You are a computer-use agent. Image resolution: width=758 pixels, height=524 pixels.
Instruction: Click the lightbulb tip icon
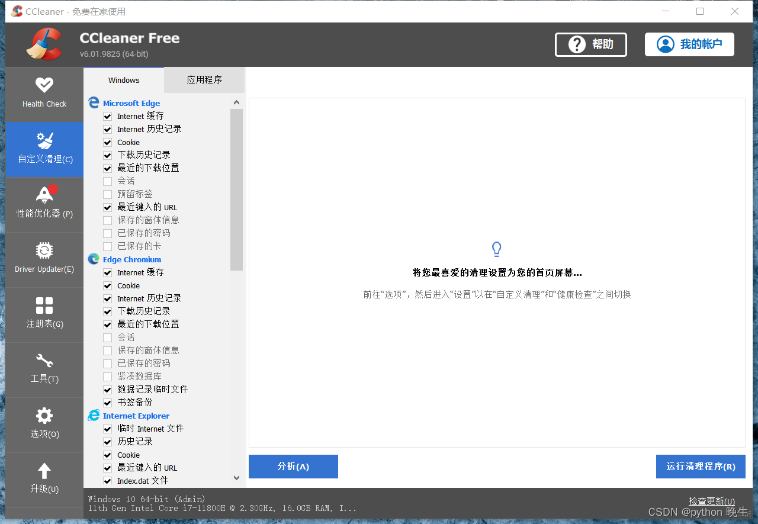point(497,249)
